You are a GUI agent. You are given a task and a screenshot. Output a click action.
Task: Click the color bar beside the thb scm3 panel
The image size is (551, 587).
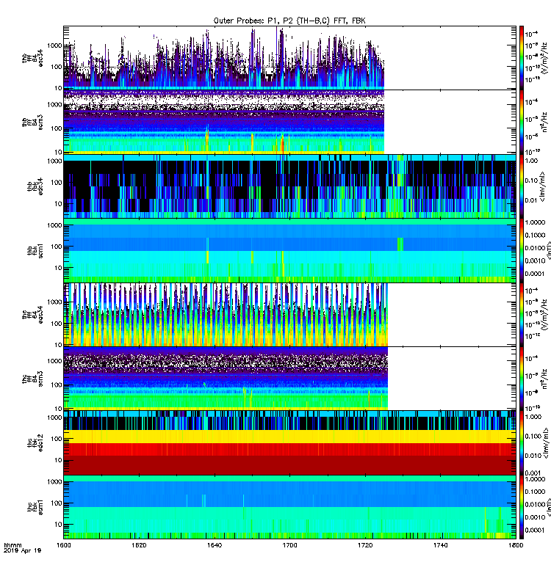[522, 122]
